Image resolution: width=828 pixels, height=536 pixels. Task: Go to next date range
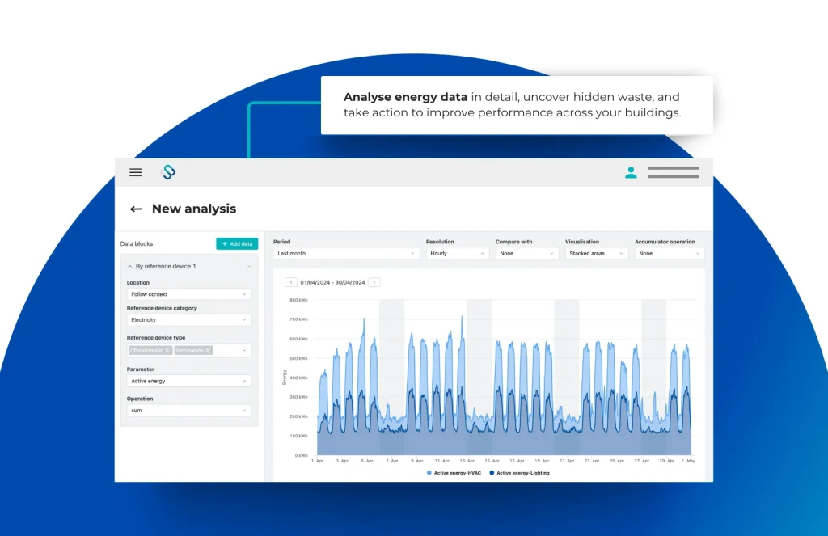pyautogui.click(x=374, y=282)
